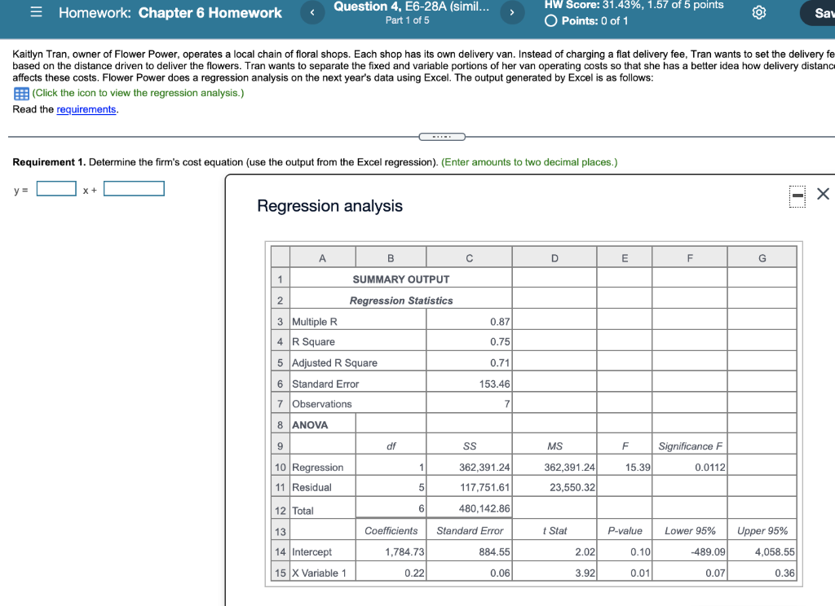Expand Question 4, E6-28A header details
Image resolution: width=835 pixels, height=606 pixels.
pos(410,7)
